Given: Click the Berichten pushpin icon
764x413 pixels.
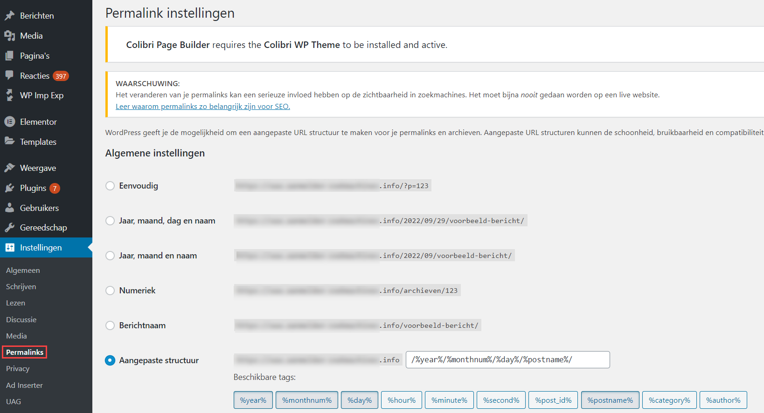Looking at the screenshot, I should [10, 16].
